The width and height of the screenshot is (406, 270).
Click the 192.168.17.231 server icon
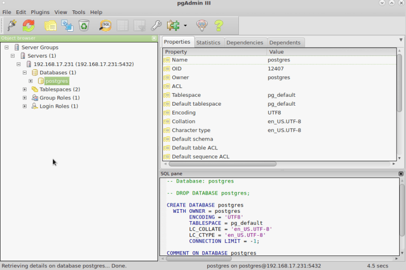tap(29, 64)
